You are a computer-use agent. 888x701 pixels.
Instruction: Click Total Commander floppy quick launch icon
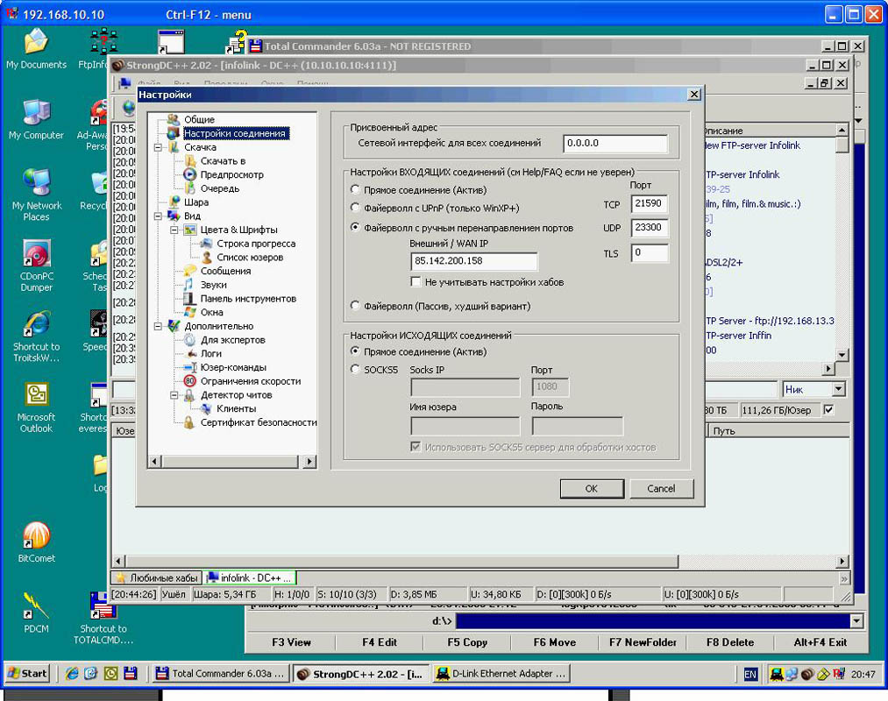tap(131, 673)
